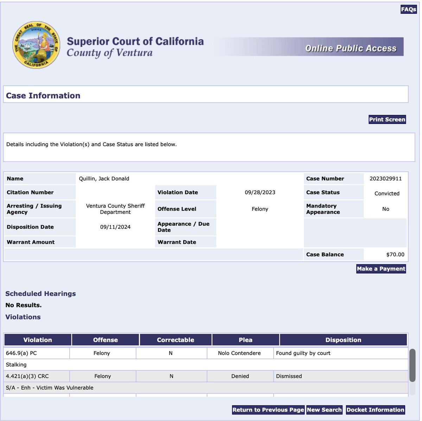Click the No Results text
The width and height of the screenshot is (422, 421).
click(x=24, y=305)
